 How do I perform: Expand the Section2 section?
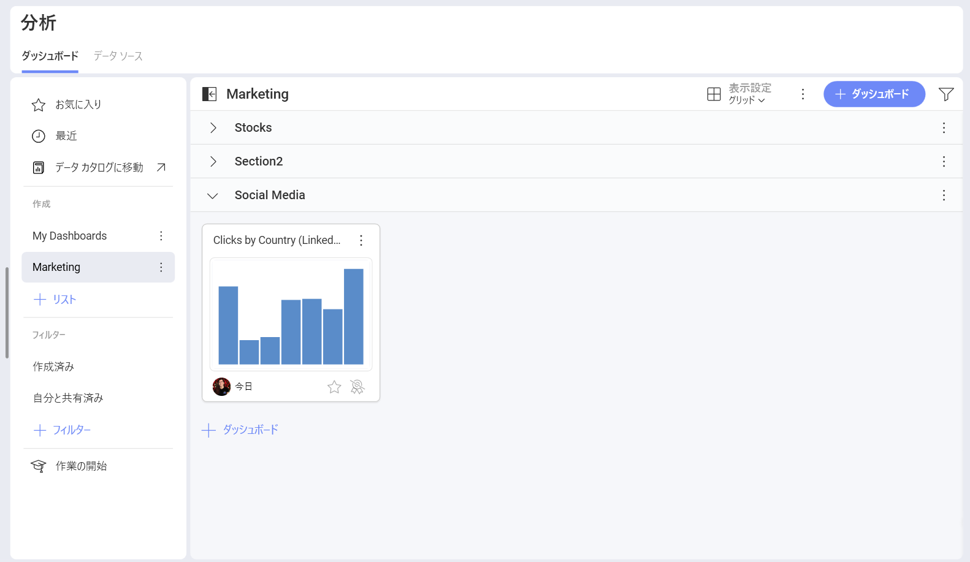click(x=213, y=161)
